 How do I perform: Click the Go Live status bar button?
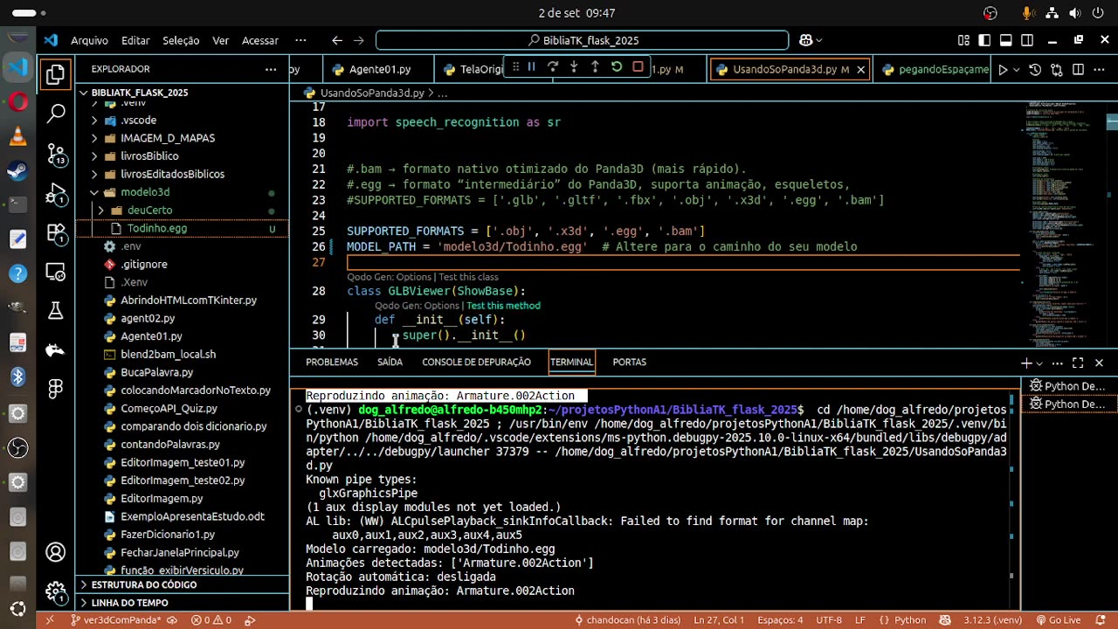[x=1057, y=620]
